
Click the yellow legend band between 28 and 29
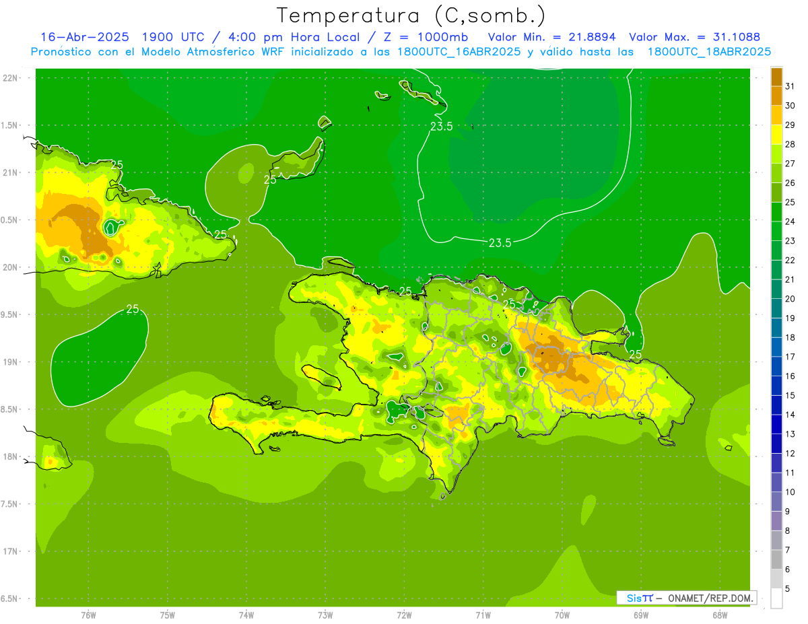coord(776,135)
